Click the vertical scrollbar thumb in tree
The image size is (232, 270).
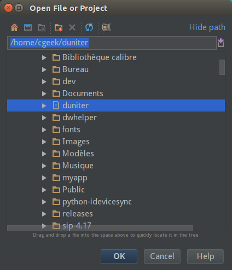(222, 67)
